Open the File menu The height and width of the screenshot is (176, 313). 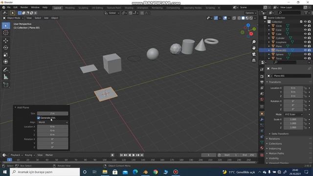coord(9,8)
